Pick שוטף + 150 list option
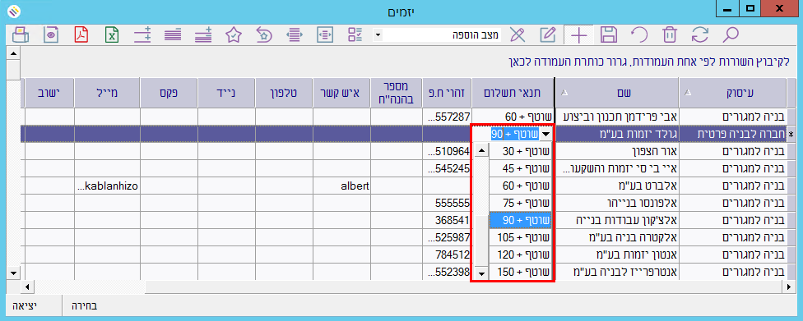This screenshot has height=321, width=803. coord(521,272)
